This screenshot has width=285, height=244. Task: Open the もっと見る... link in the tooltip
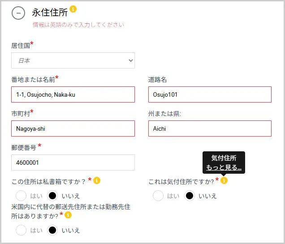pyautogui.click(x=224, y=168)
